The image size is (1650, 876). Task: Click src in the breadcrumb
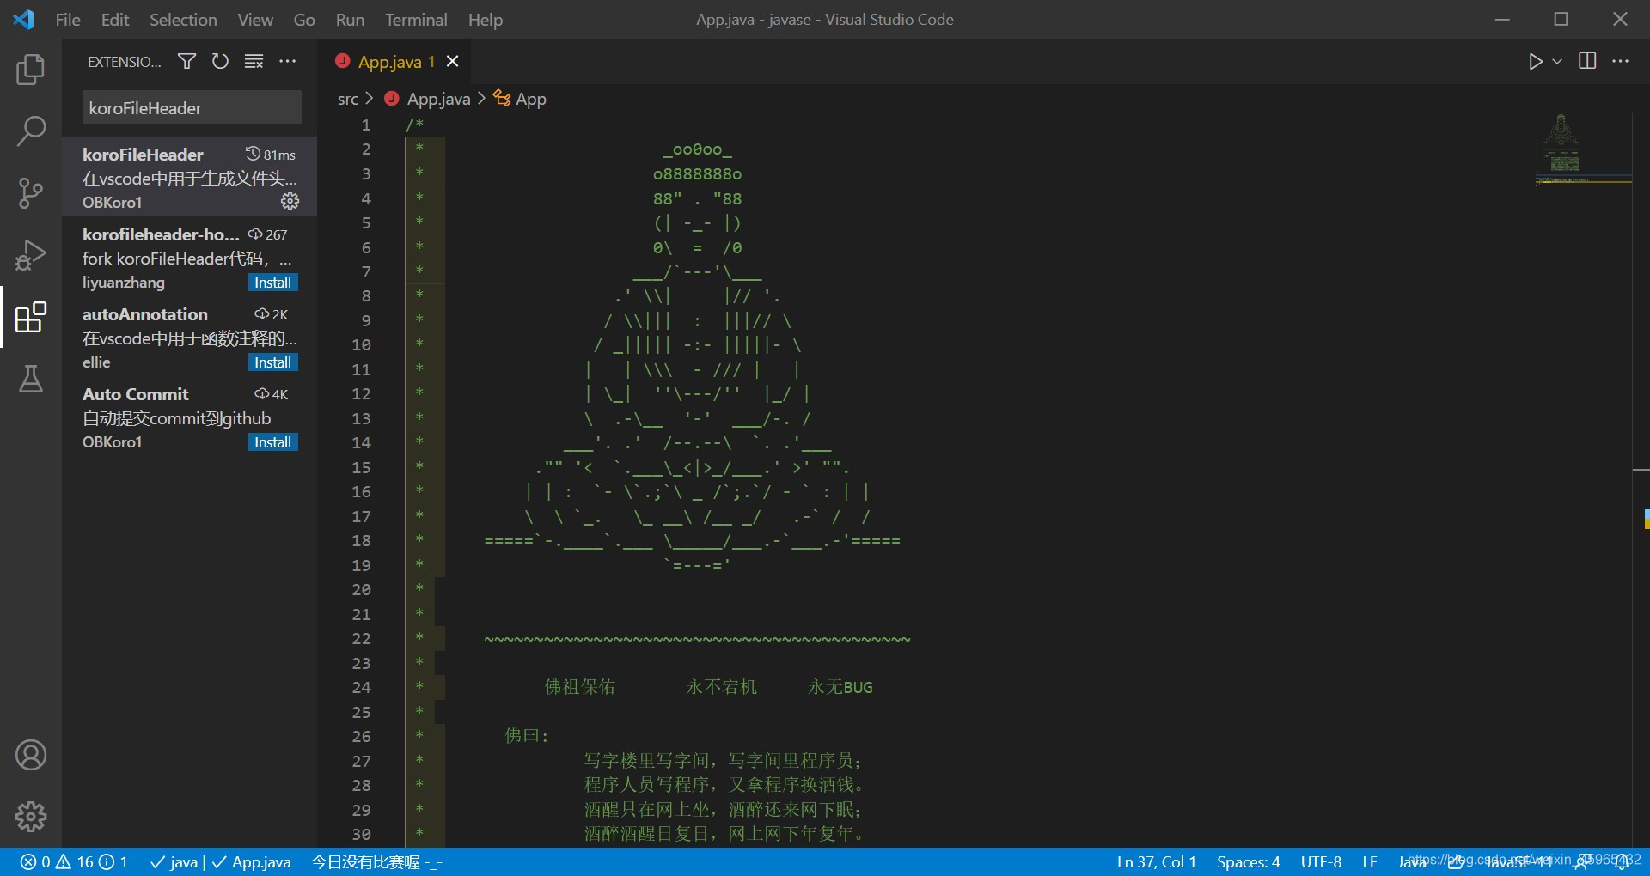(x=348, y=99)
